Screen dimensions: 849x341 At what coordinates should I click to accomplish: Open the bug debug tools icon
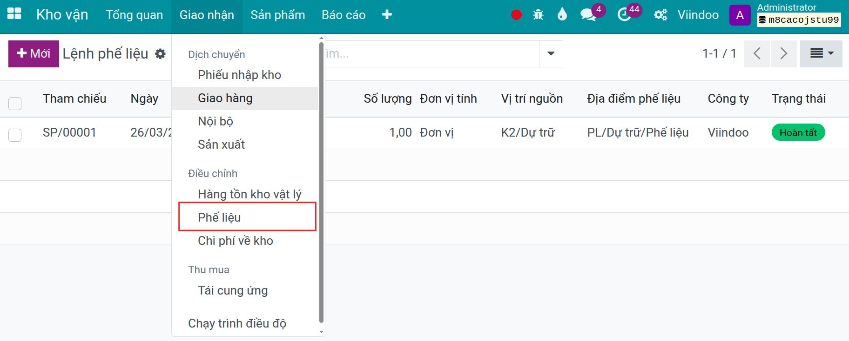538,15
